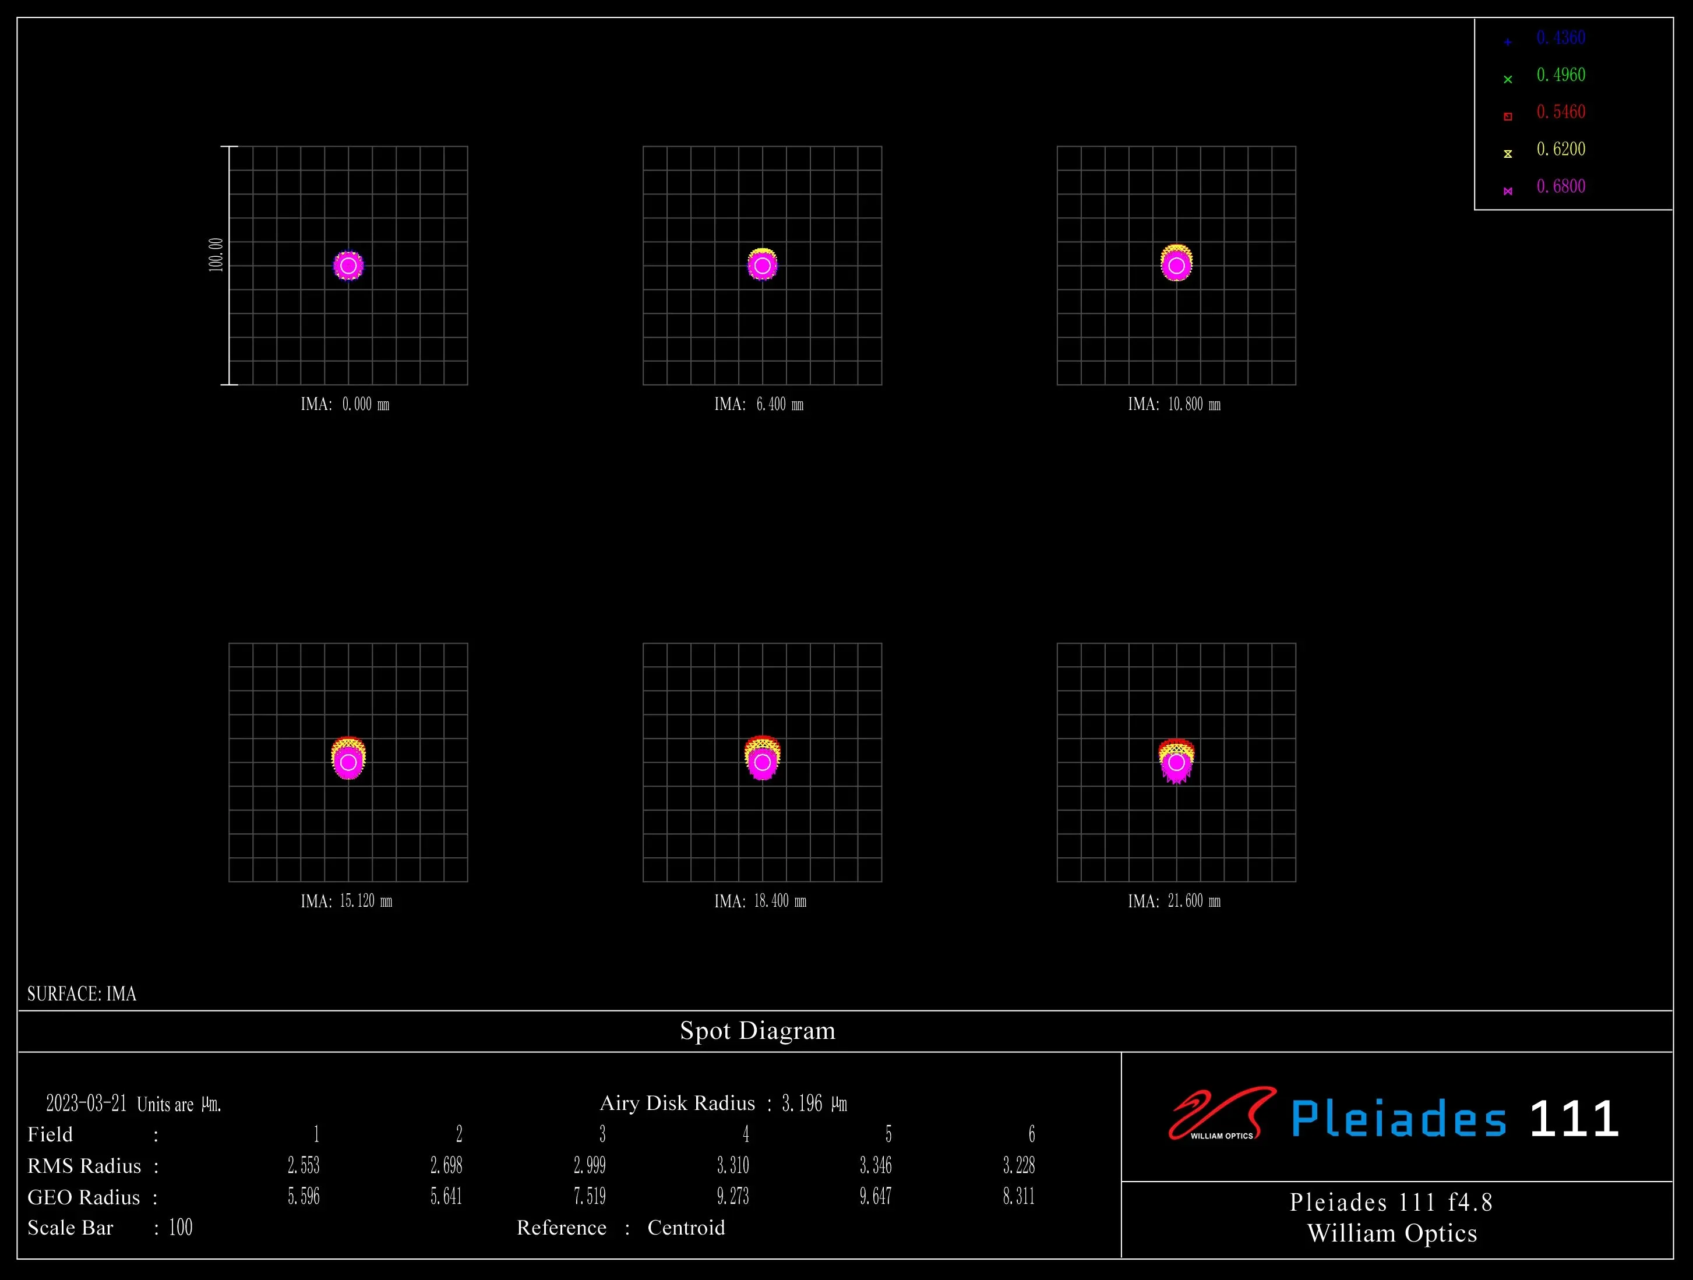Click RMS radius value 3.228
The width and height of the screenshot is (1693, 1280).
(x=1019, y=1165)
